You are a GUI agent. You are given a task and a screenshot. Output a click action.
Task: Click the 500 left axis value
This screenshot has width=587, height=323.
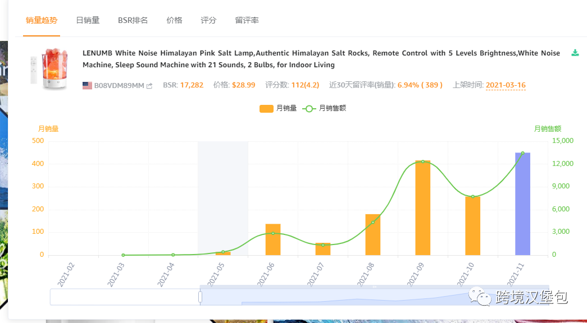[38, 141]
